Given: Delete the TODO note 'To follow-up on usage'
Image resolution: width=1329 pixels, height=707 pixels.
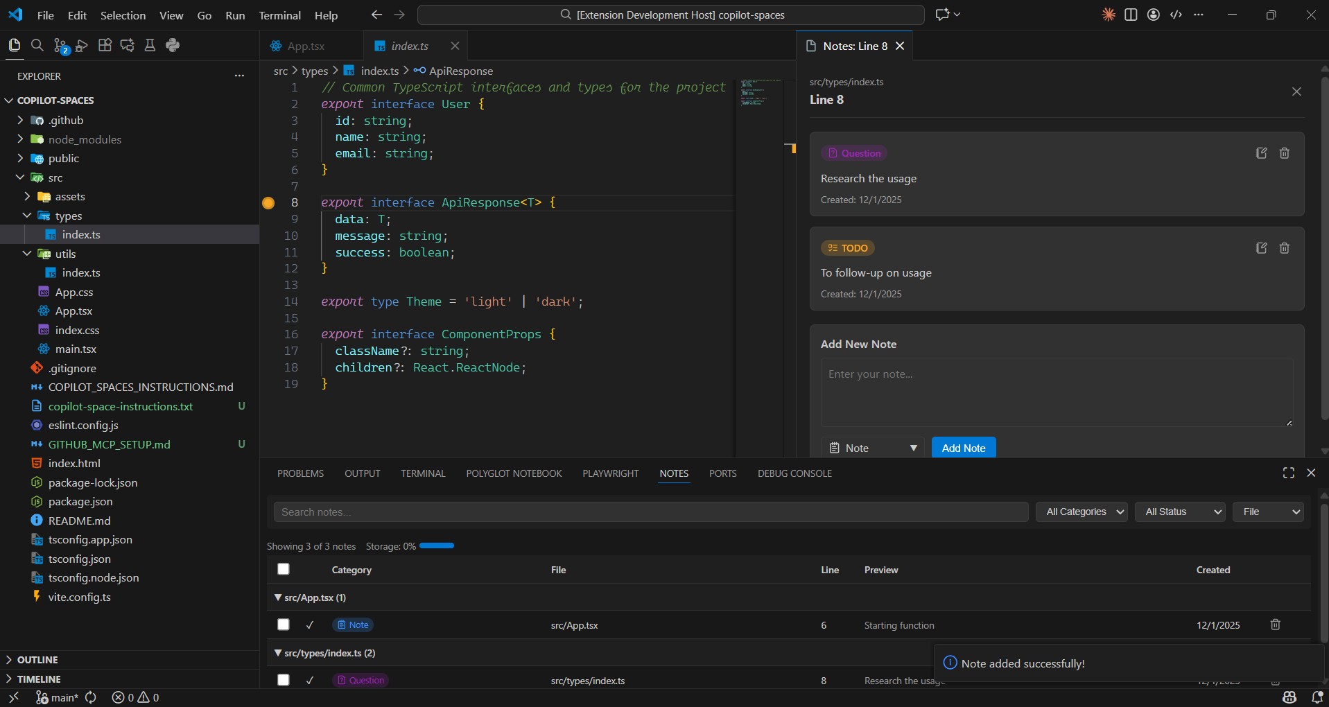Looking at the screenshot, I should point(1284,248).
